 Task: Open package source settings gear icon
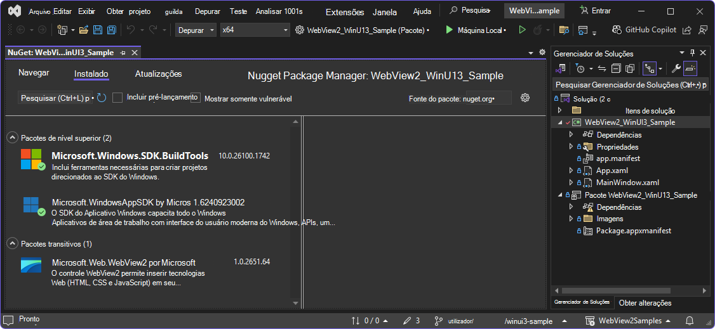(x=525, y=98)
